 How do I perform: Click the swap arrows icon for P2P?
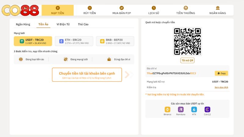122,8
